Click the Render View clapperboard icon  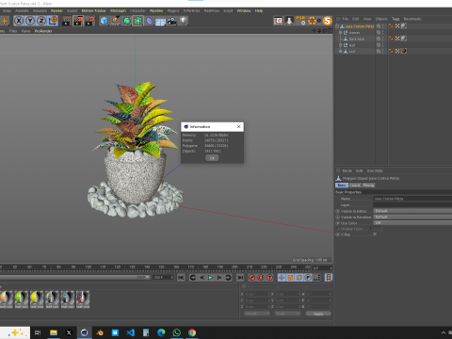[x=67, y=21]
